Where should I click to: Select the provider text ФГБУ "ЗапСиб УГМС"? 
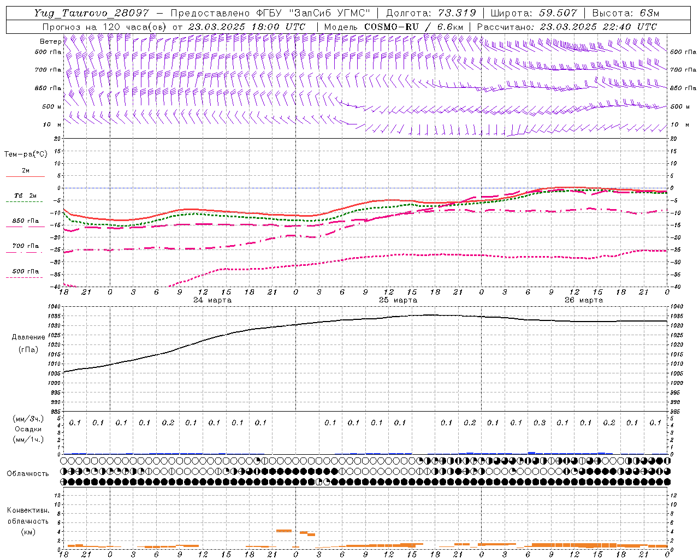313,13
